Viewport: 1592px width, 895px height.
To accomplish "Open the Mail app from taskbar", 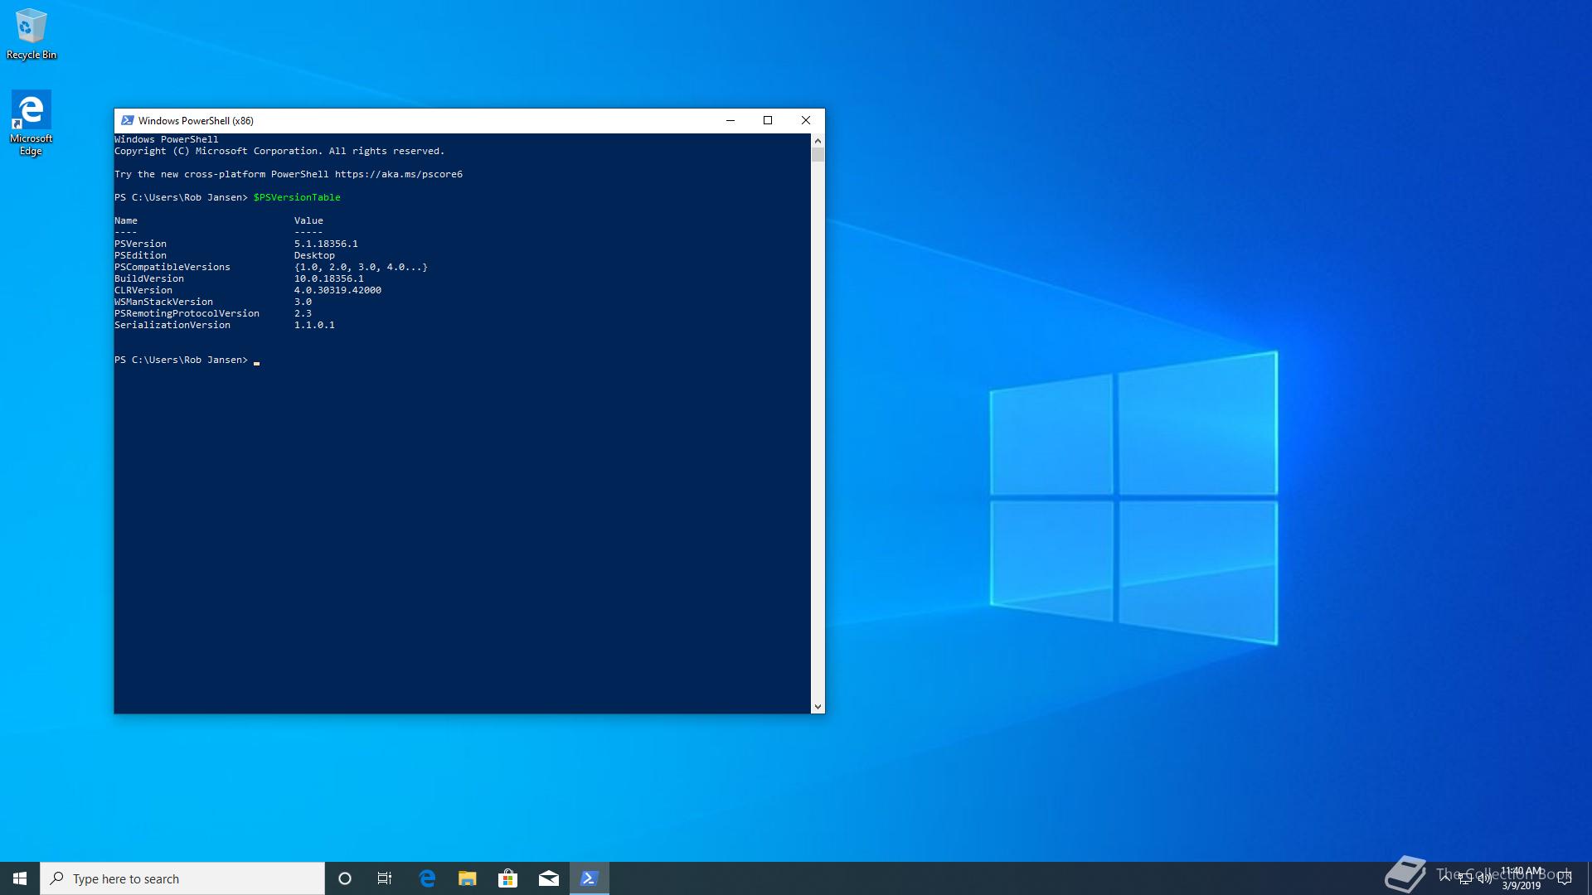I will 549,878.
